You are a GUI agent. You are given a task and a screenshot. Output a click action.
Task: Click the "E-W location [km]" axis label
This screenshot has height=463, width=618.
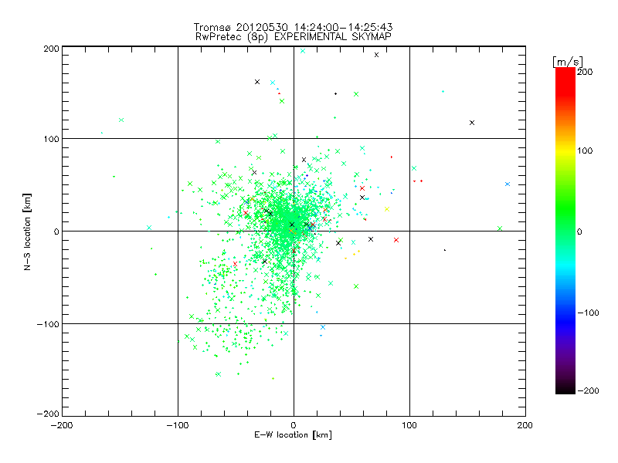[293, 435]
